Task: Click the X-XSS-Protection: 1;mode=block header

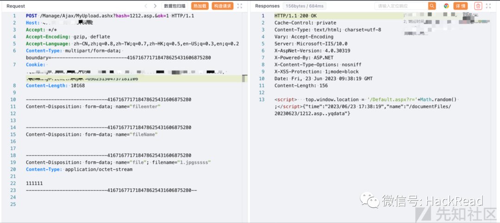Action: pos(316,72)
